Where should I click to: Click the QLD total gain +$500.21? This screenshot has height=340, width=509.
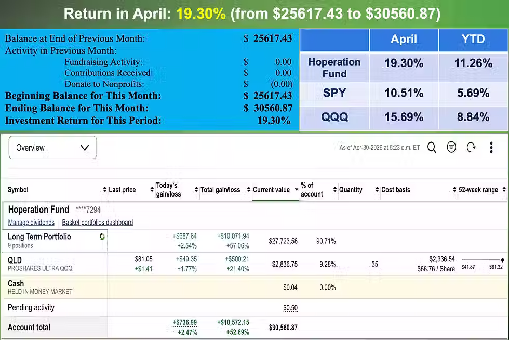coord(237,259)
